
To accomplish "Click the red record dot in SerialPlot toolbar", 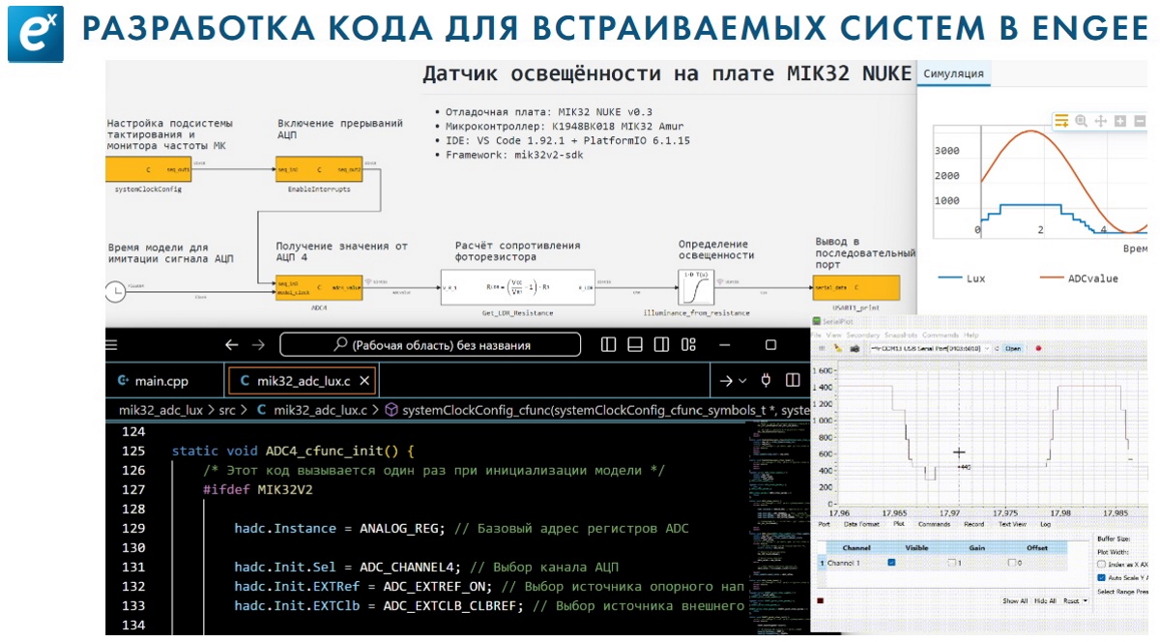I will [x=1038, y=348].
